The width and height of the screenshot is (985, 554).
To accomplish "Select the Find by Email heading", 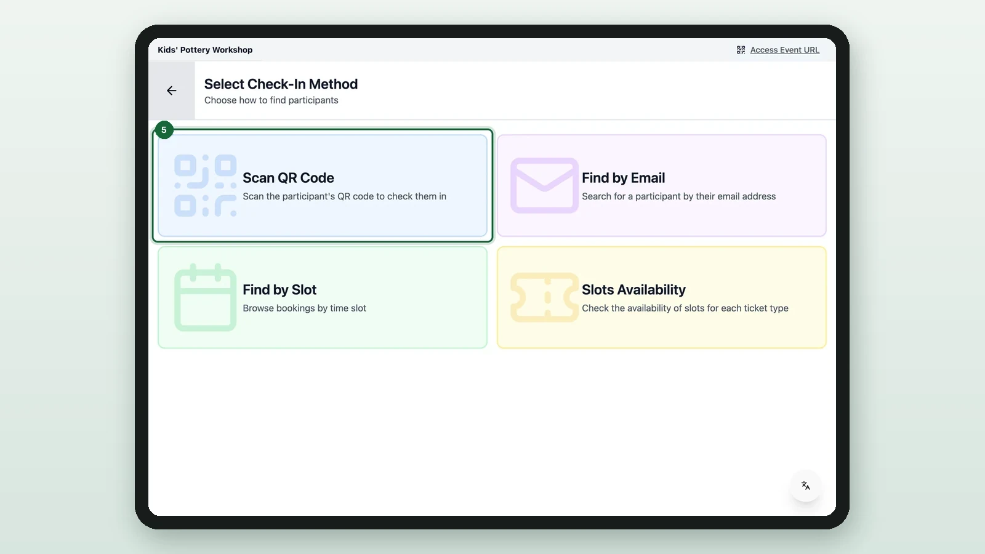I will [623, 178].
